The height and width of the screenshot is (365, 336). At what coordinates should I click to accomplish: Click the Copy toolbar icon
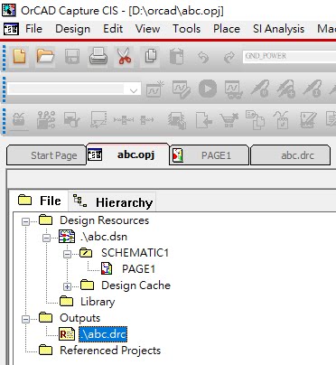[x=151, y=56]
